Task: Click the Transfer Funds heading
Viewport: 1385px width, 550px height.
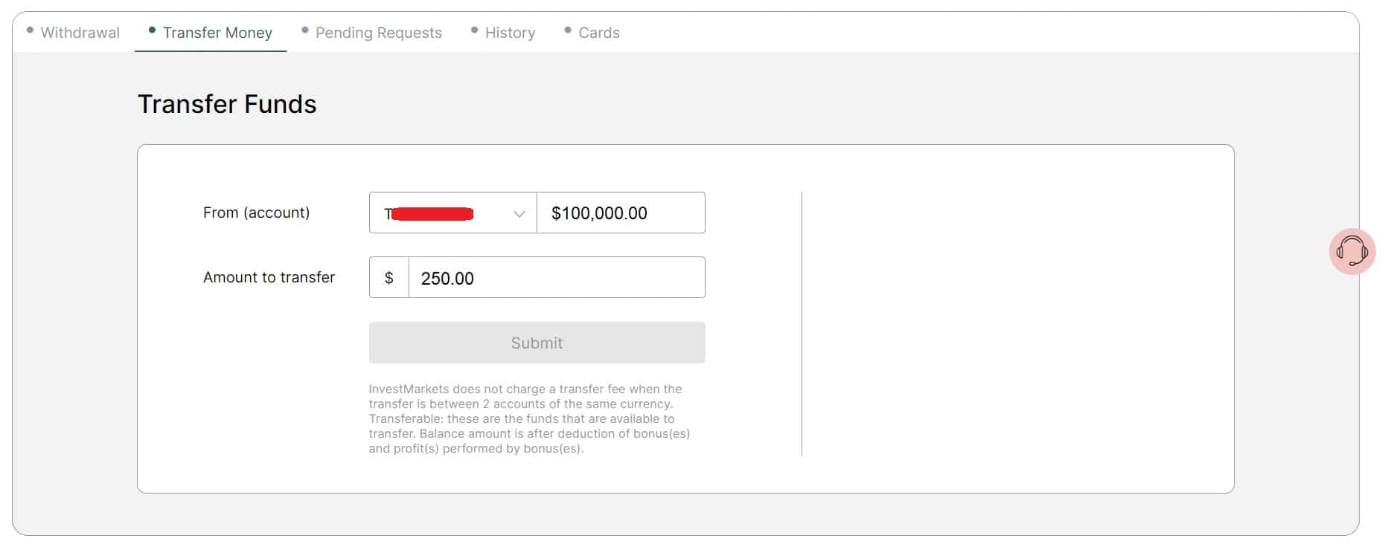Action: tap(227, 104)
